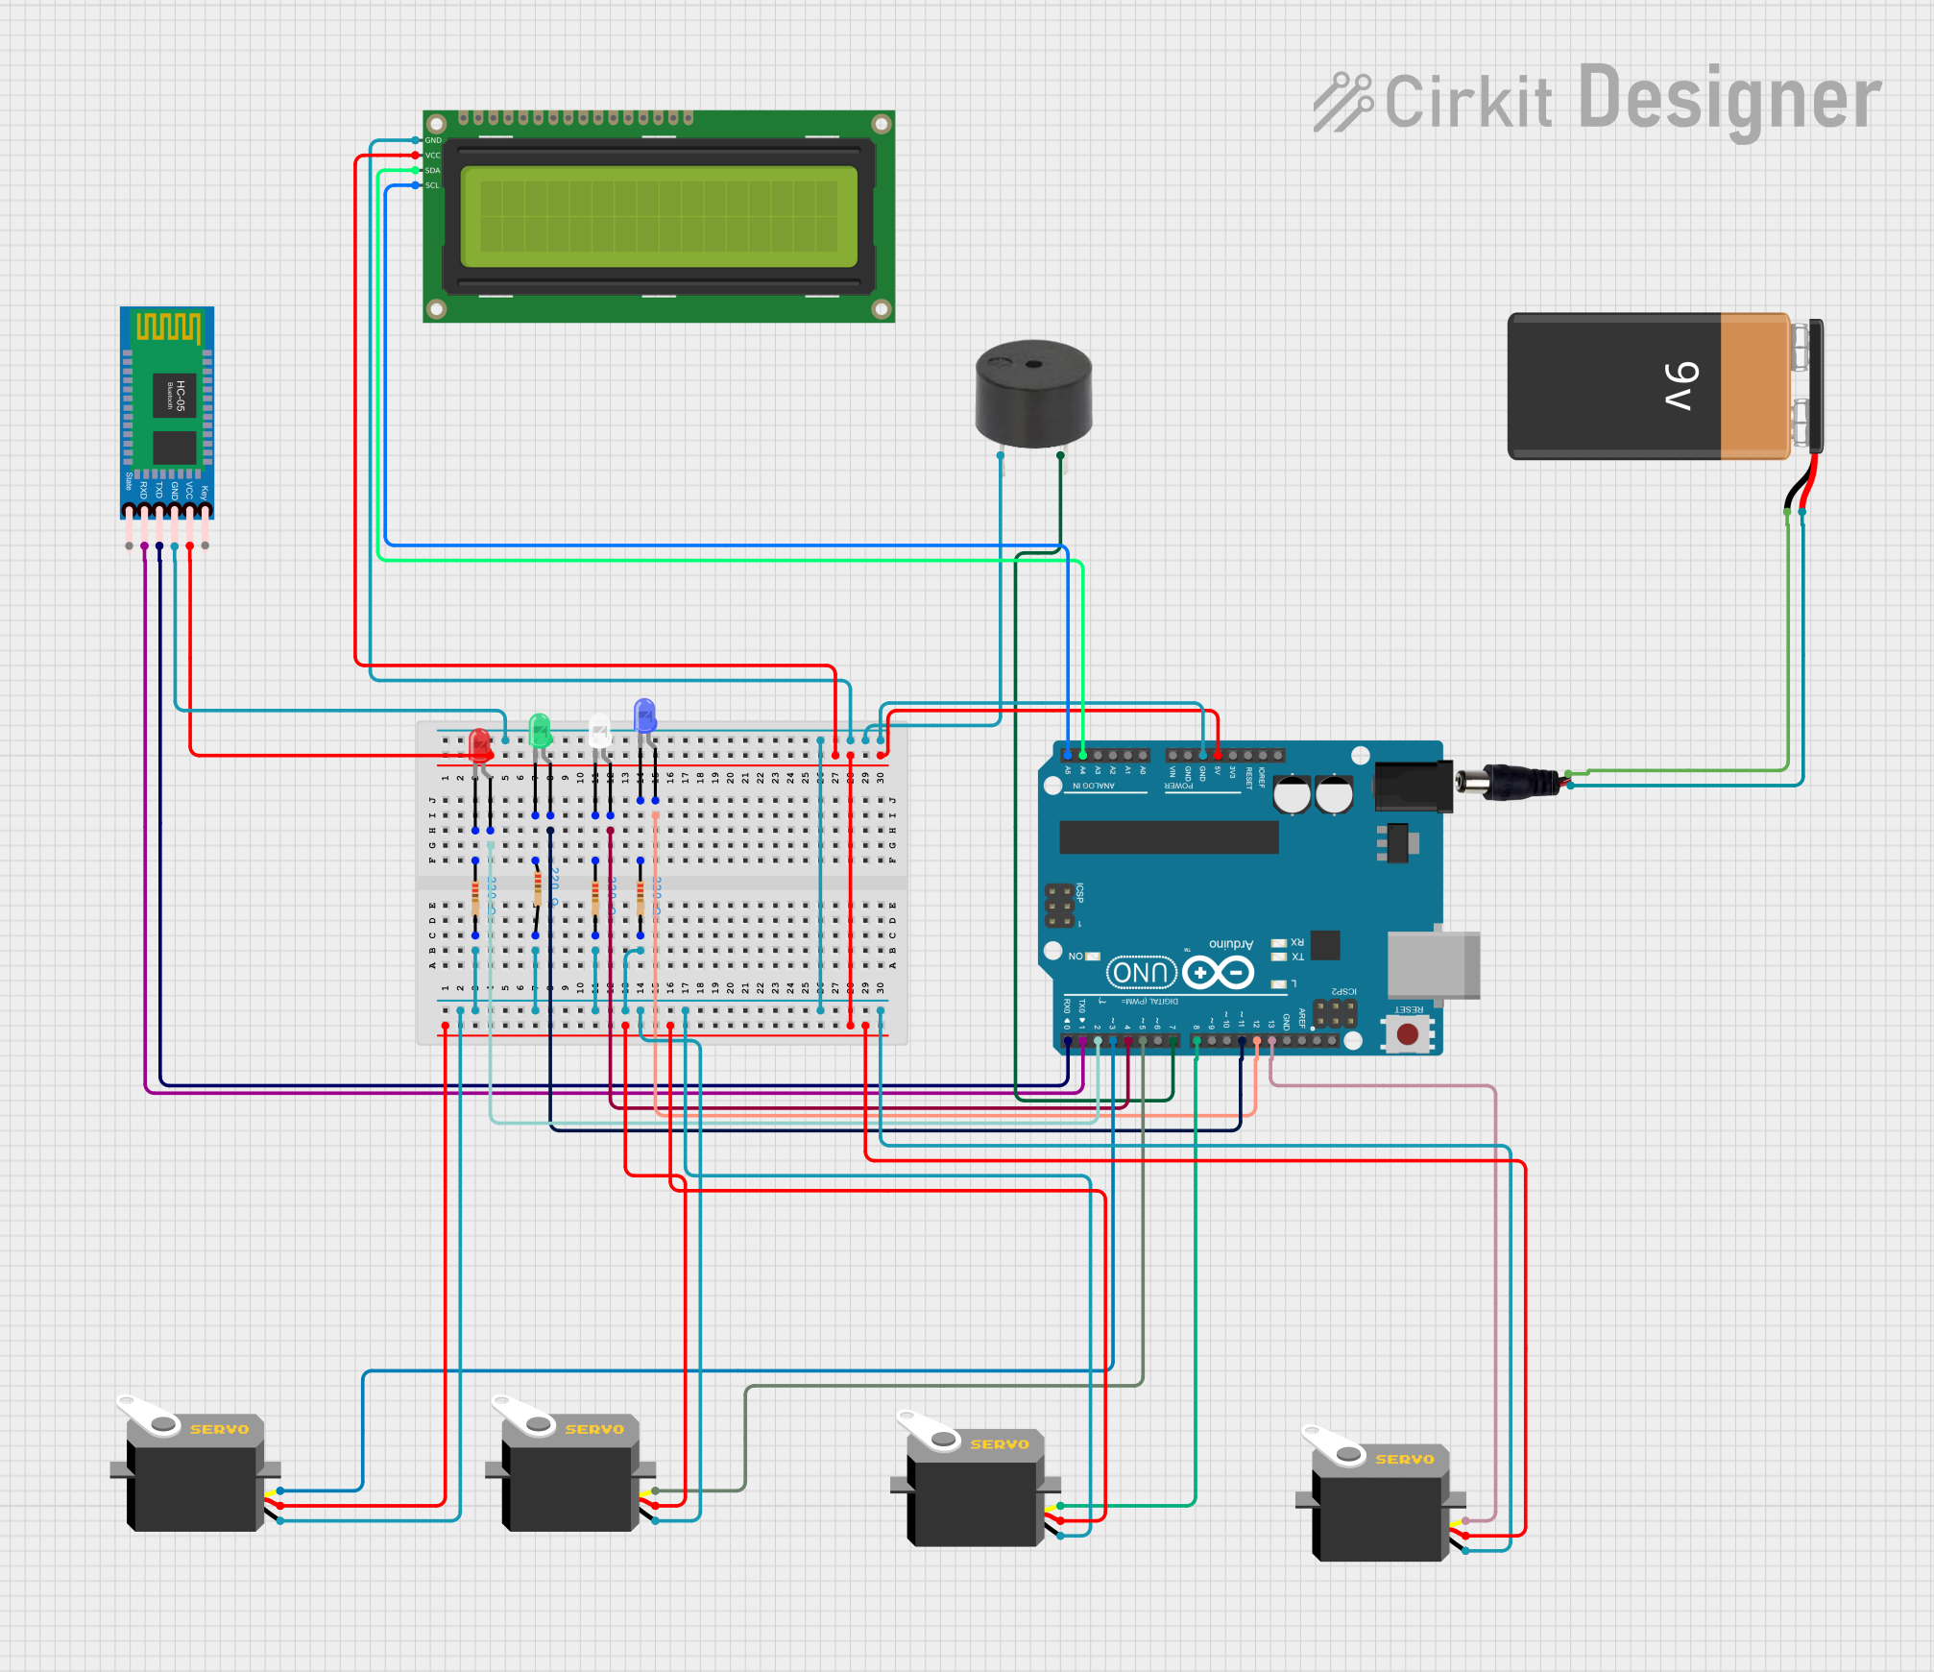Select the resistor below the white LED
Screen dimensions: 1934x1672
(595, 898)
